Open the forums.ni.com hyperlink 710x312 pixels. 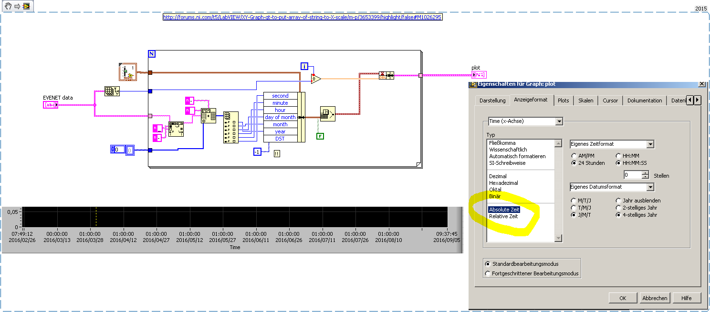303,17
